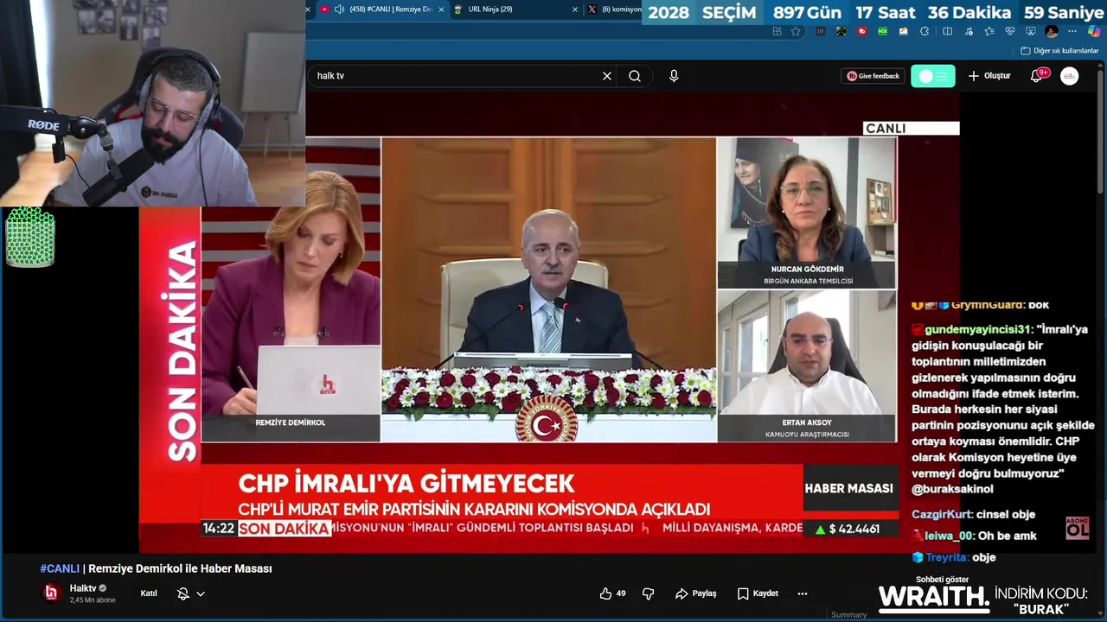
Task: Like the video with thumbs up
Action: point(612,593)
